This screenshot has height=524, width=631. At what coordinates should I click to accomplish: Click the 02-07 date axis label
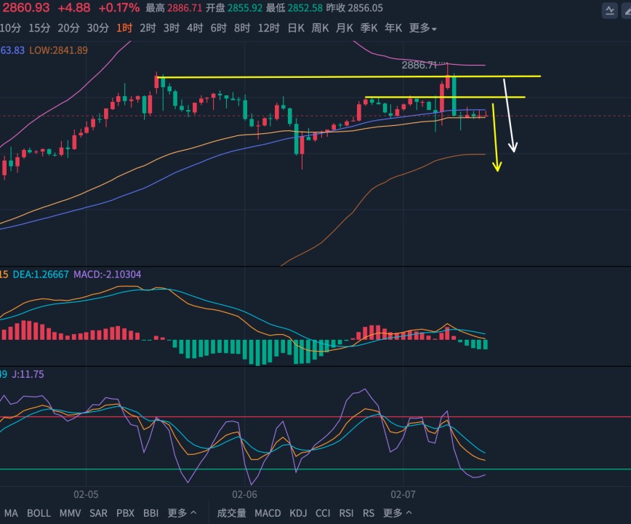click(403, 495)
